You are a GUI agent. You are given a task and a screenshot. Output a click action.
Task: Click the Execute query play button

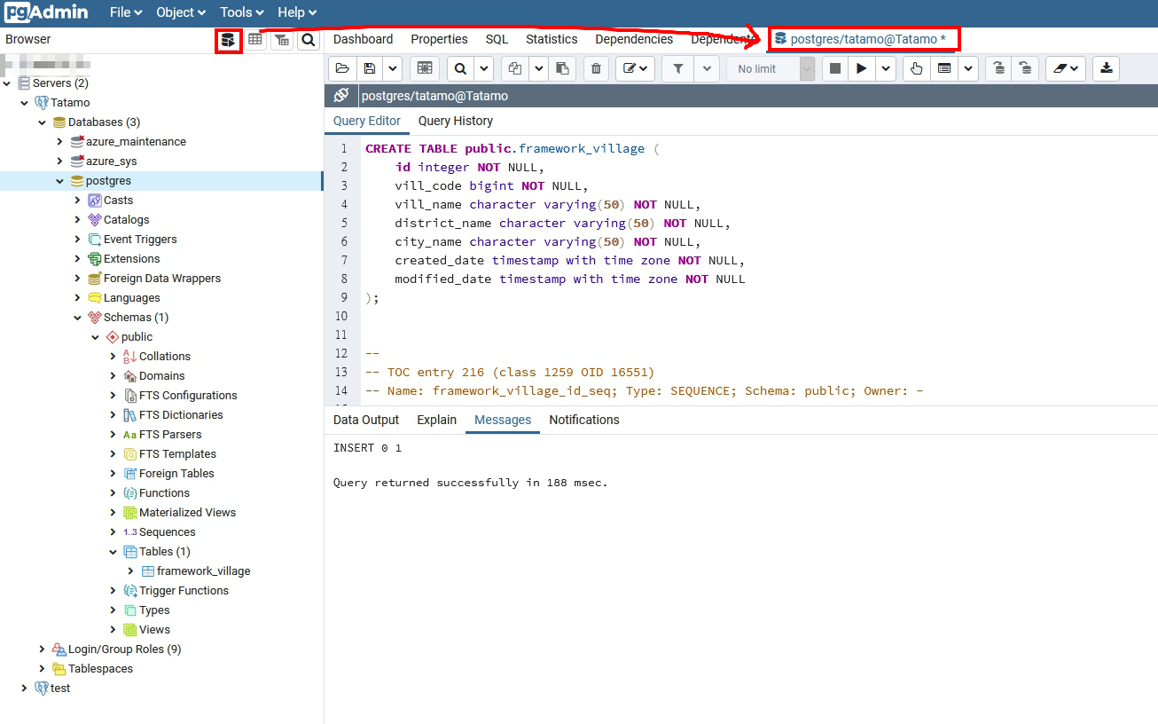tap(861, 68)
